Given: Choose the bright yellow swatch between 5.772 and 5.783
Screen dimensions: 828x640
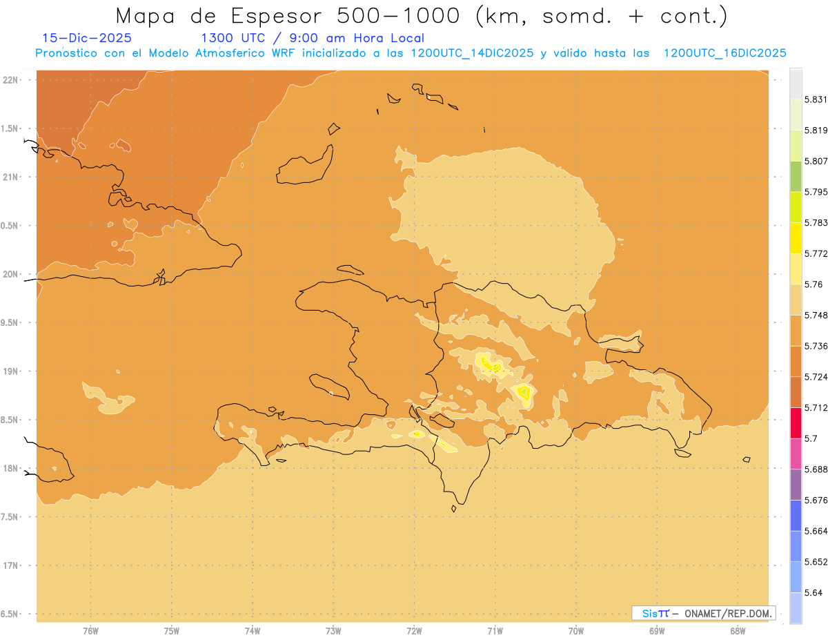Looking at the screenshot, I should [x=796, y=238].
